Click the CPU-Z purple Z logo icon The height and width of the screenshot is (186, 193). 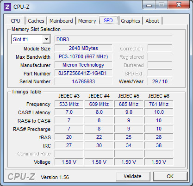[7, 7]
